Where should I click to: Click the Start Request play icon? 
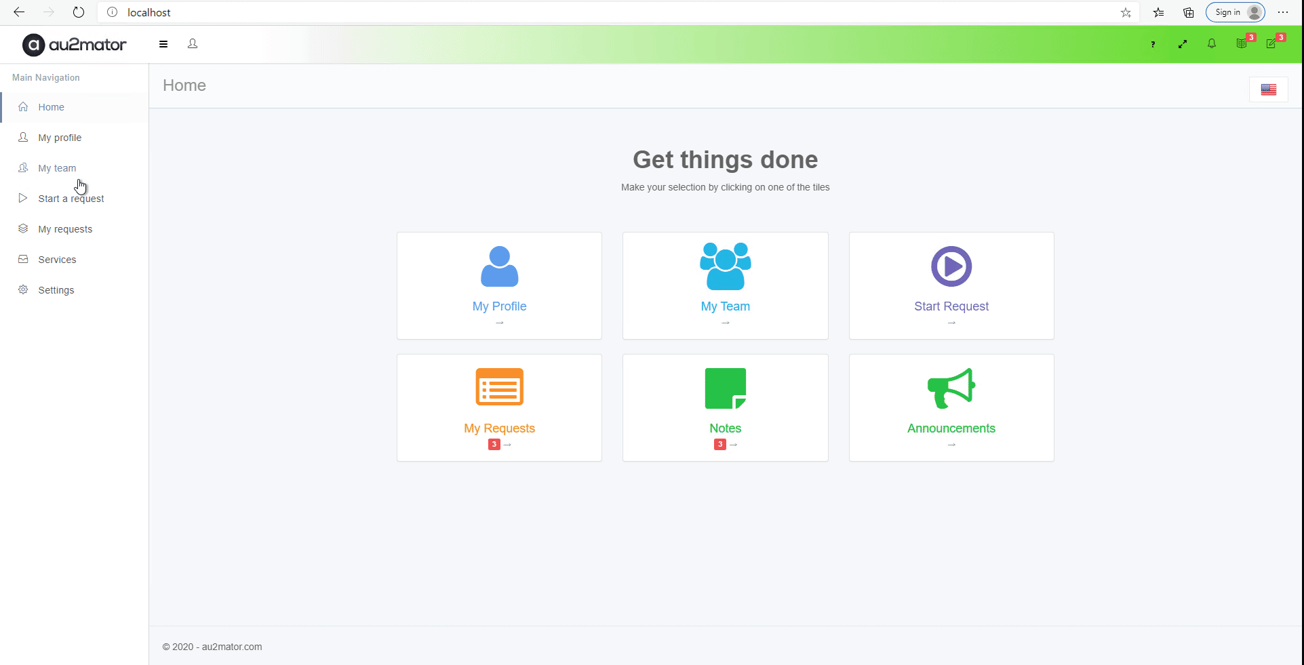click(951, 267)
